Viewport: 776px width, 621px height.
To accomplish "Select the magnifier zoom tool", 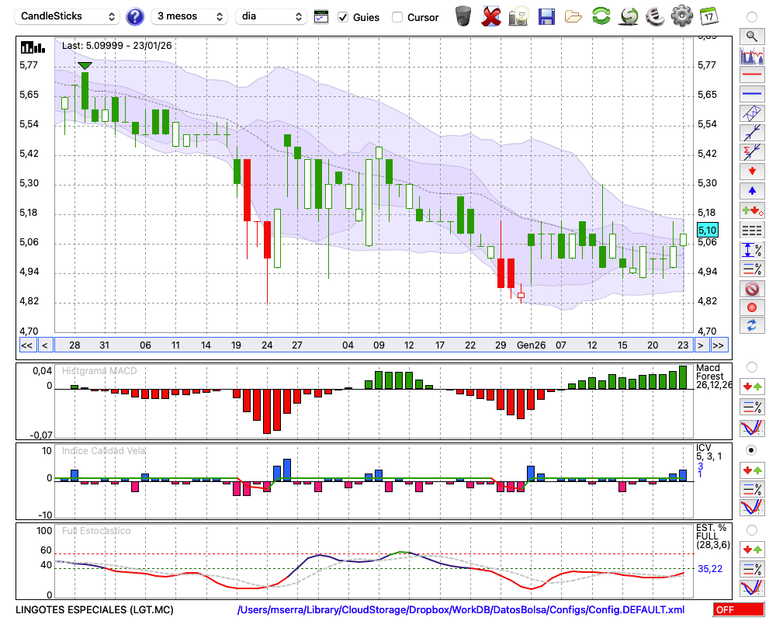I will 752,36.
